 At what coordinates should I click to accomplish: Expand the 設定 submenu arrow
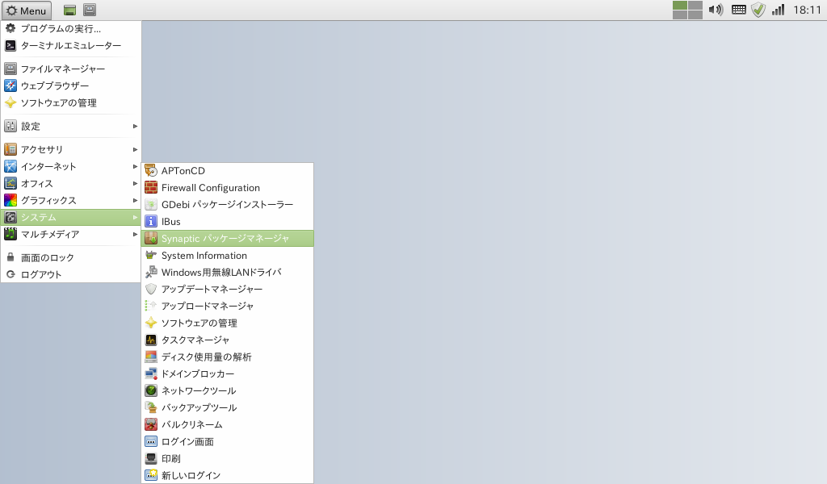pos(135,126)
